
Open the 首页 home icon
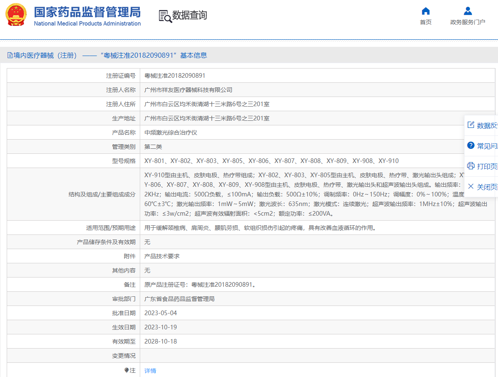(426, 11)
